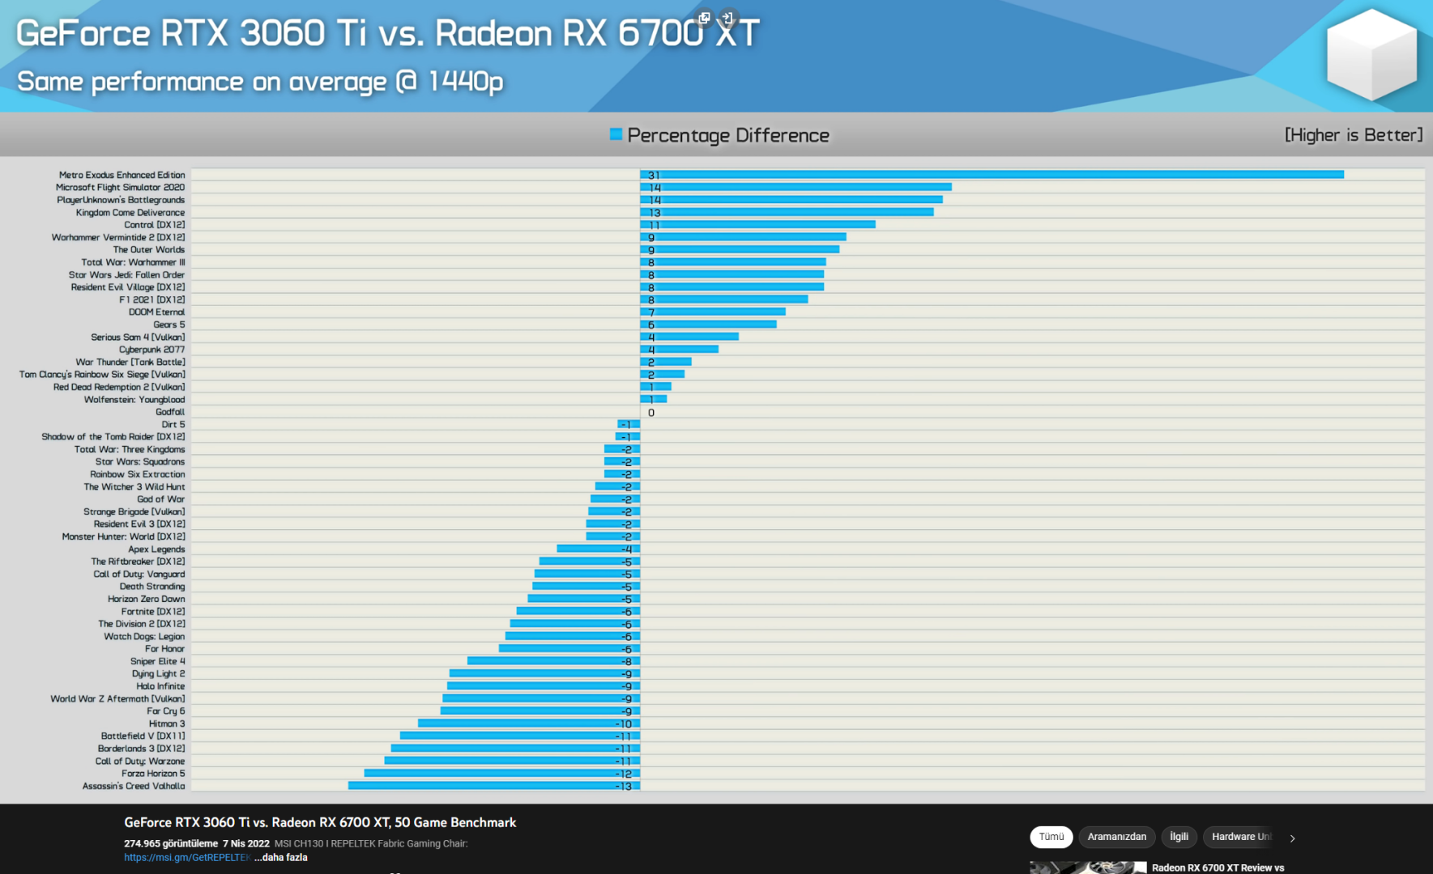Click the 'God of War' label
The height and width of the screenshot is (874, 1433).
pyautogui.click(x=161, y=499)
